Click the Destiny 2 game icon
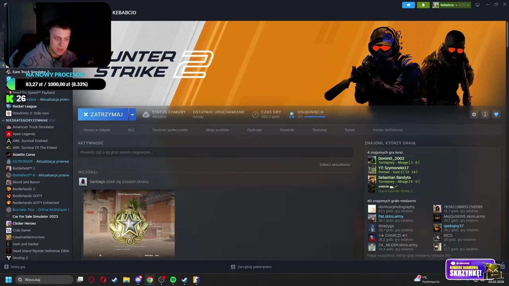Viewport: 509px width, 286px height. click(9, 258)
